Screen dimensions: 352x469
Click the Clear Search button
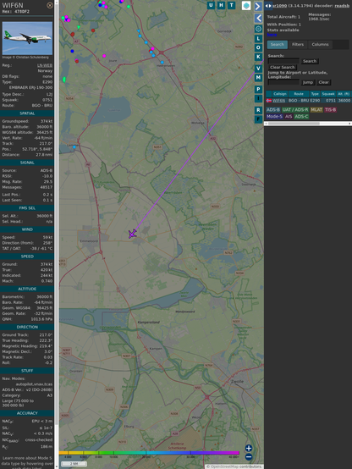[x=283, y=67]
